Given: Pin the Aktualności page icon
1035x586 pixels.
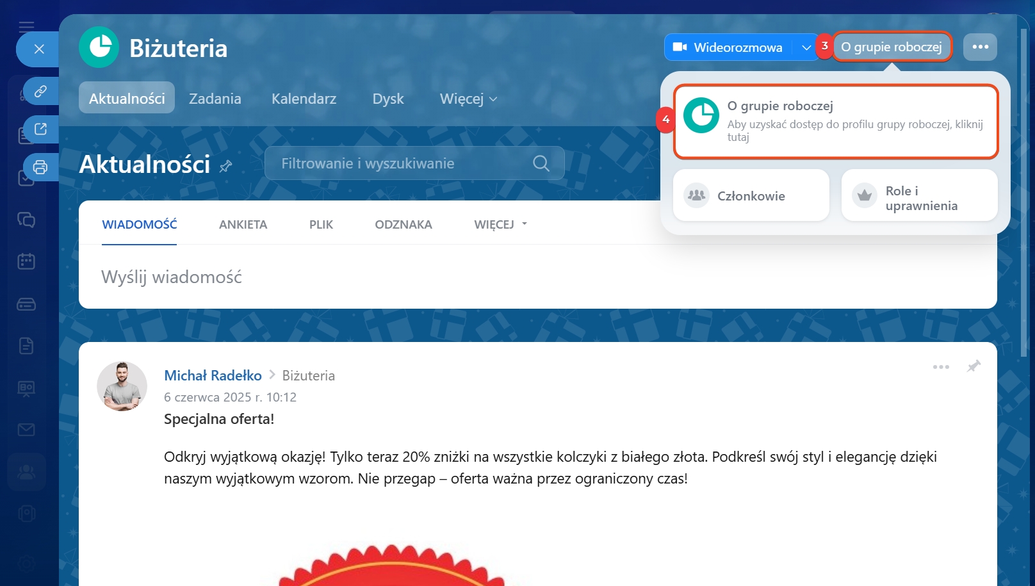Looking at the screenshot, I should coord(225,167).
